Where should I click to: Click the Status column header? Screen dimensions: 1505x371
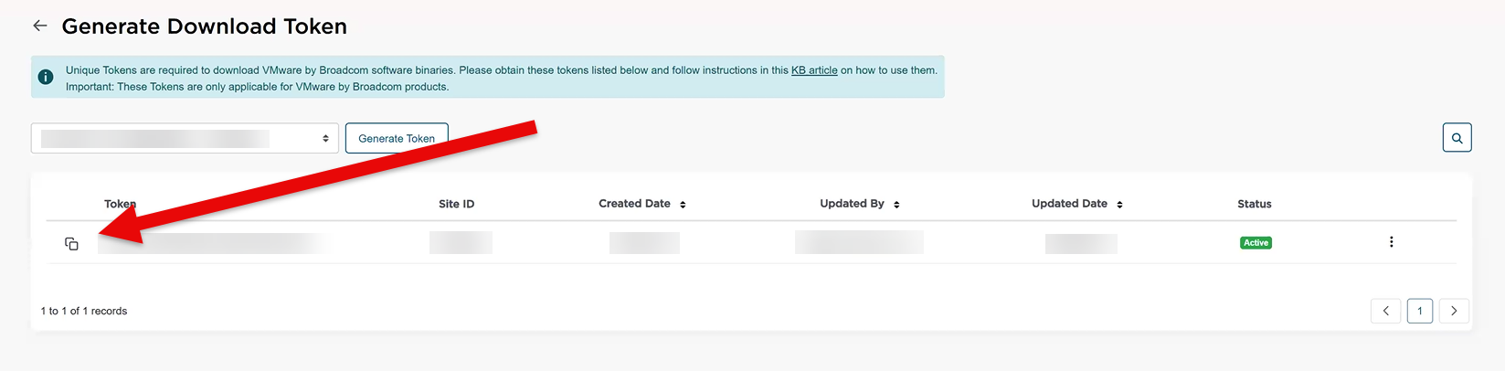coord(1254,204)
